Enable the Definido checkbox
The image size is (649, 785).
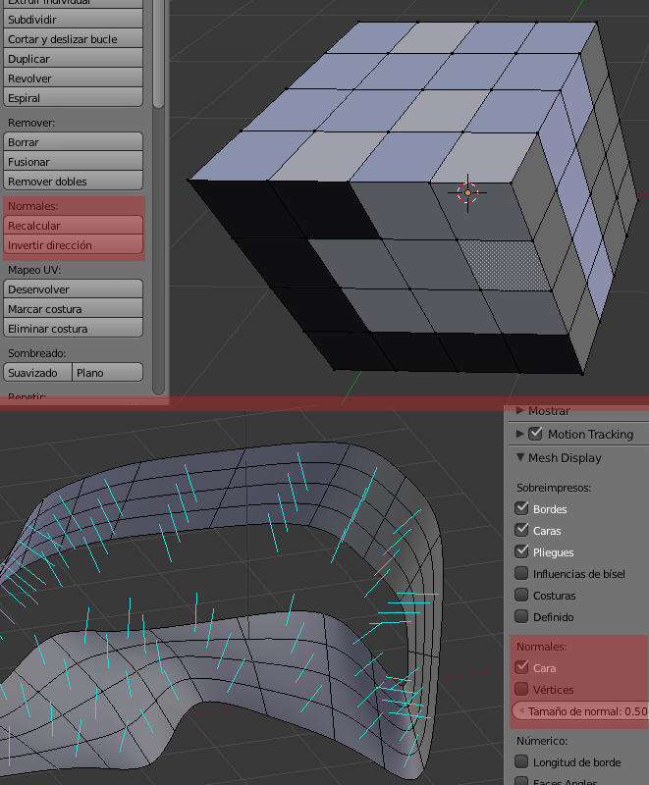[x=521, y=616]
